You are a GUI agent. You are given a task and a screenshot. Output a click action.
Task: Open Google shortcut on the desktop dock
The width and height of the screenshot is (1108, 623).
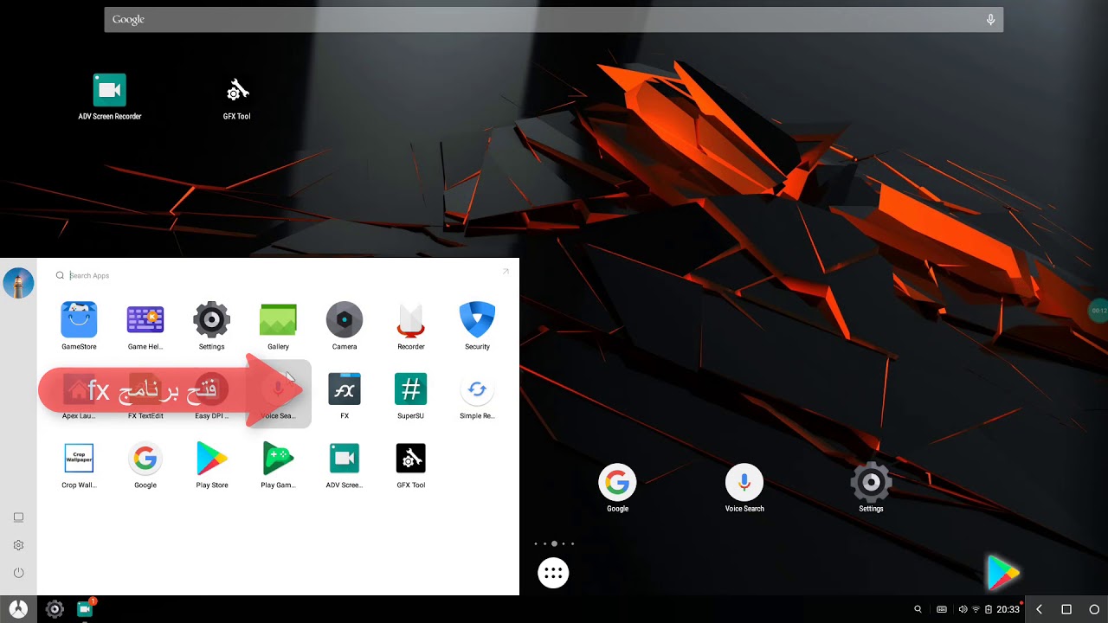617,489
